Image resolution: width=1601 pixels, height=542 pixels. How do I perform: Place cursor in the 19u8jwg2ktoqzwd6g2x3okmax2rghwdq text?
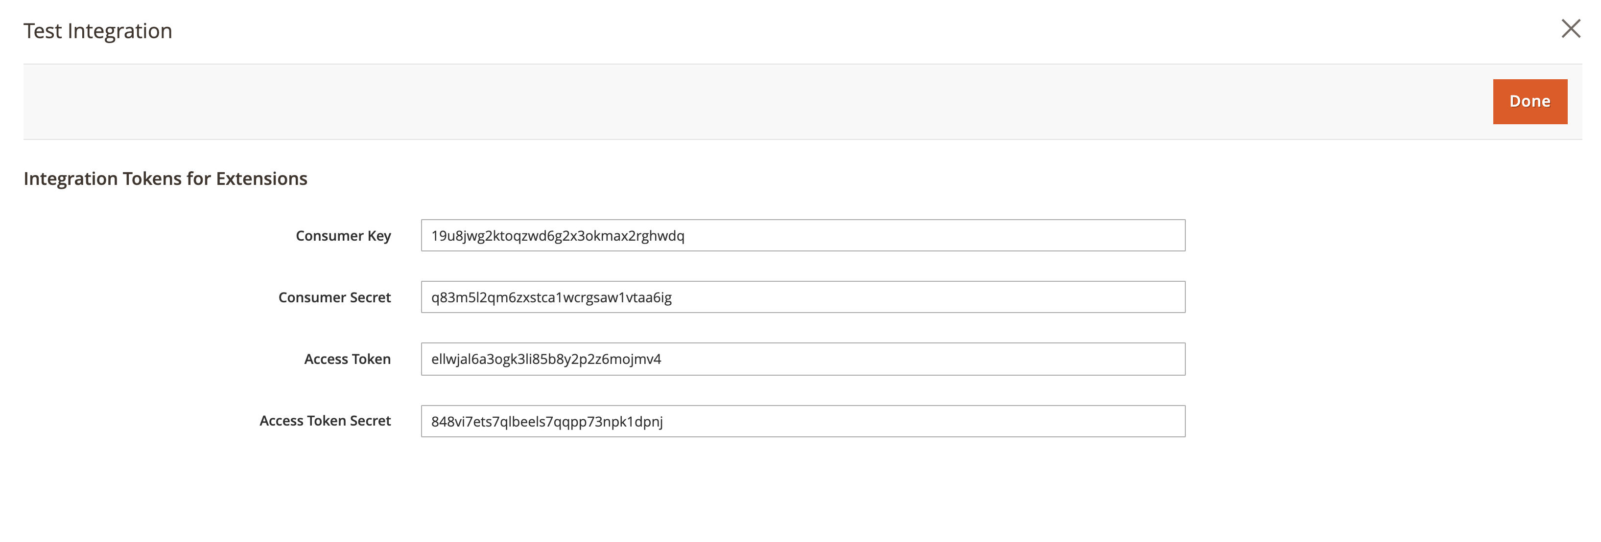558,236
